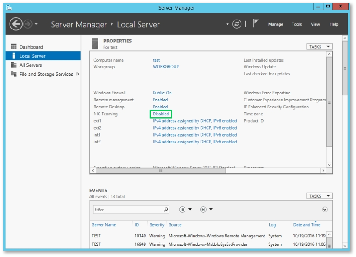
Task: Click the main window vertical scrollbar thumb
Action: (x=345, y=68)
